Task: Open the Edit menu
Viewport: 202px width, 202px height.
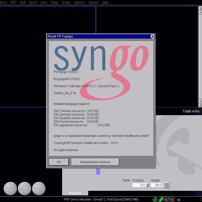Action: point(23,2)
